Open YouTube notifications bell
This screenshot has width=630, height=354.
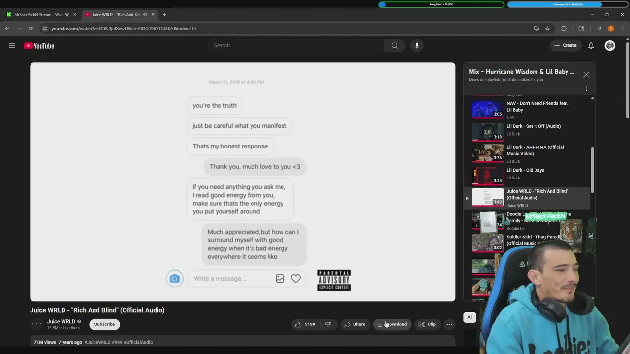pos(591,46)
